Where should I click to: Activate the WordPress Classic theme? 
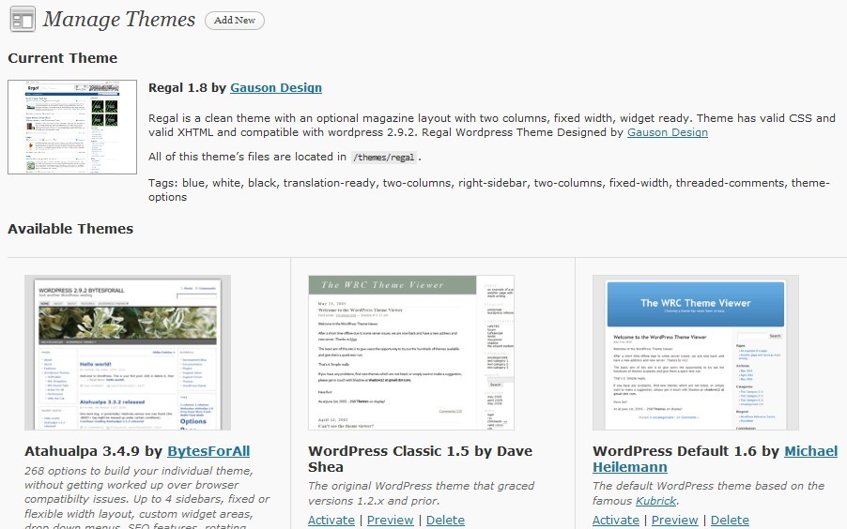click(x=331, y=520)
